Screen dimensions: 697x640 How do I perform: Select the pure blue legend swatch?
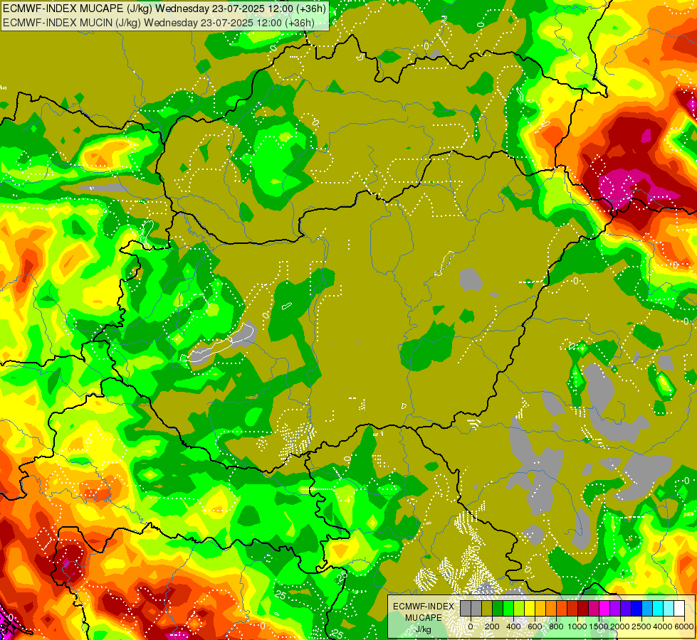click(x=636, y=608)
